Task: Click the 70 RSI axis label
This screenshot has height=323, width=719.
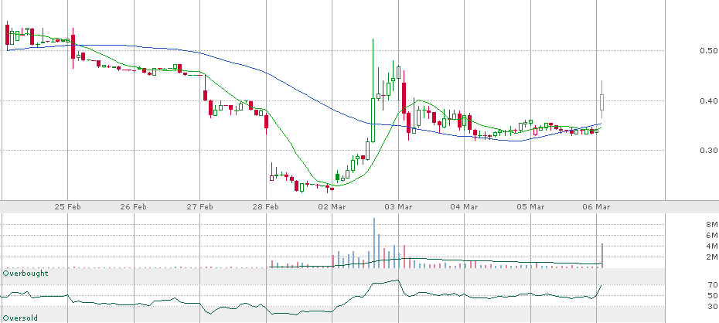Action: [713, 285]
